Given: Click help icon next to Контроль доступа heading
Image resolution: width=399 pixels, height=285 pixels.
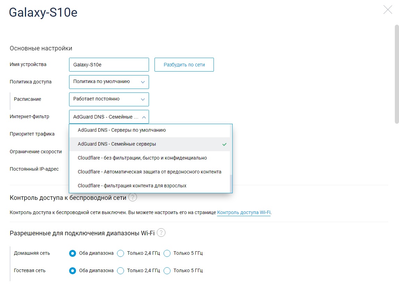Looking at the screenshot, I should (x=132, y=197).
